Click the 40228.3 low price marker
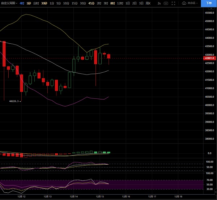The width and height of the screenshot is (217, 200). click(14, 101)
